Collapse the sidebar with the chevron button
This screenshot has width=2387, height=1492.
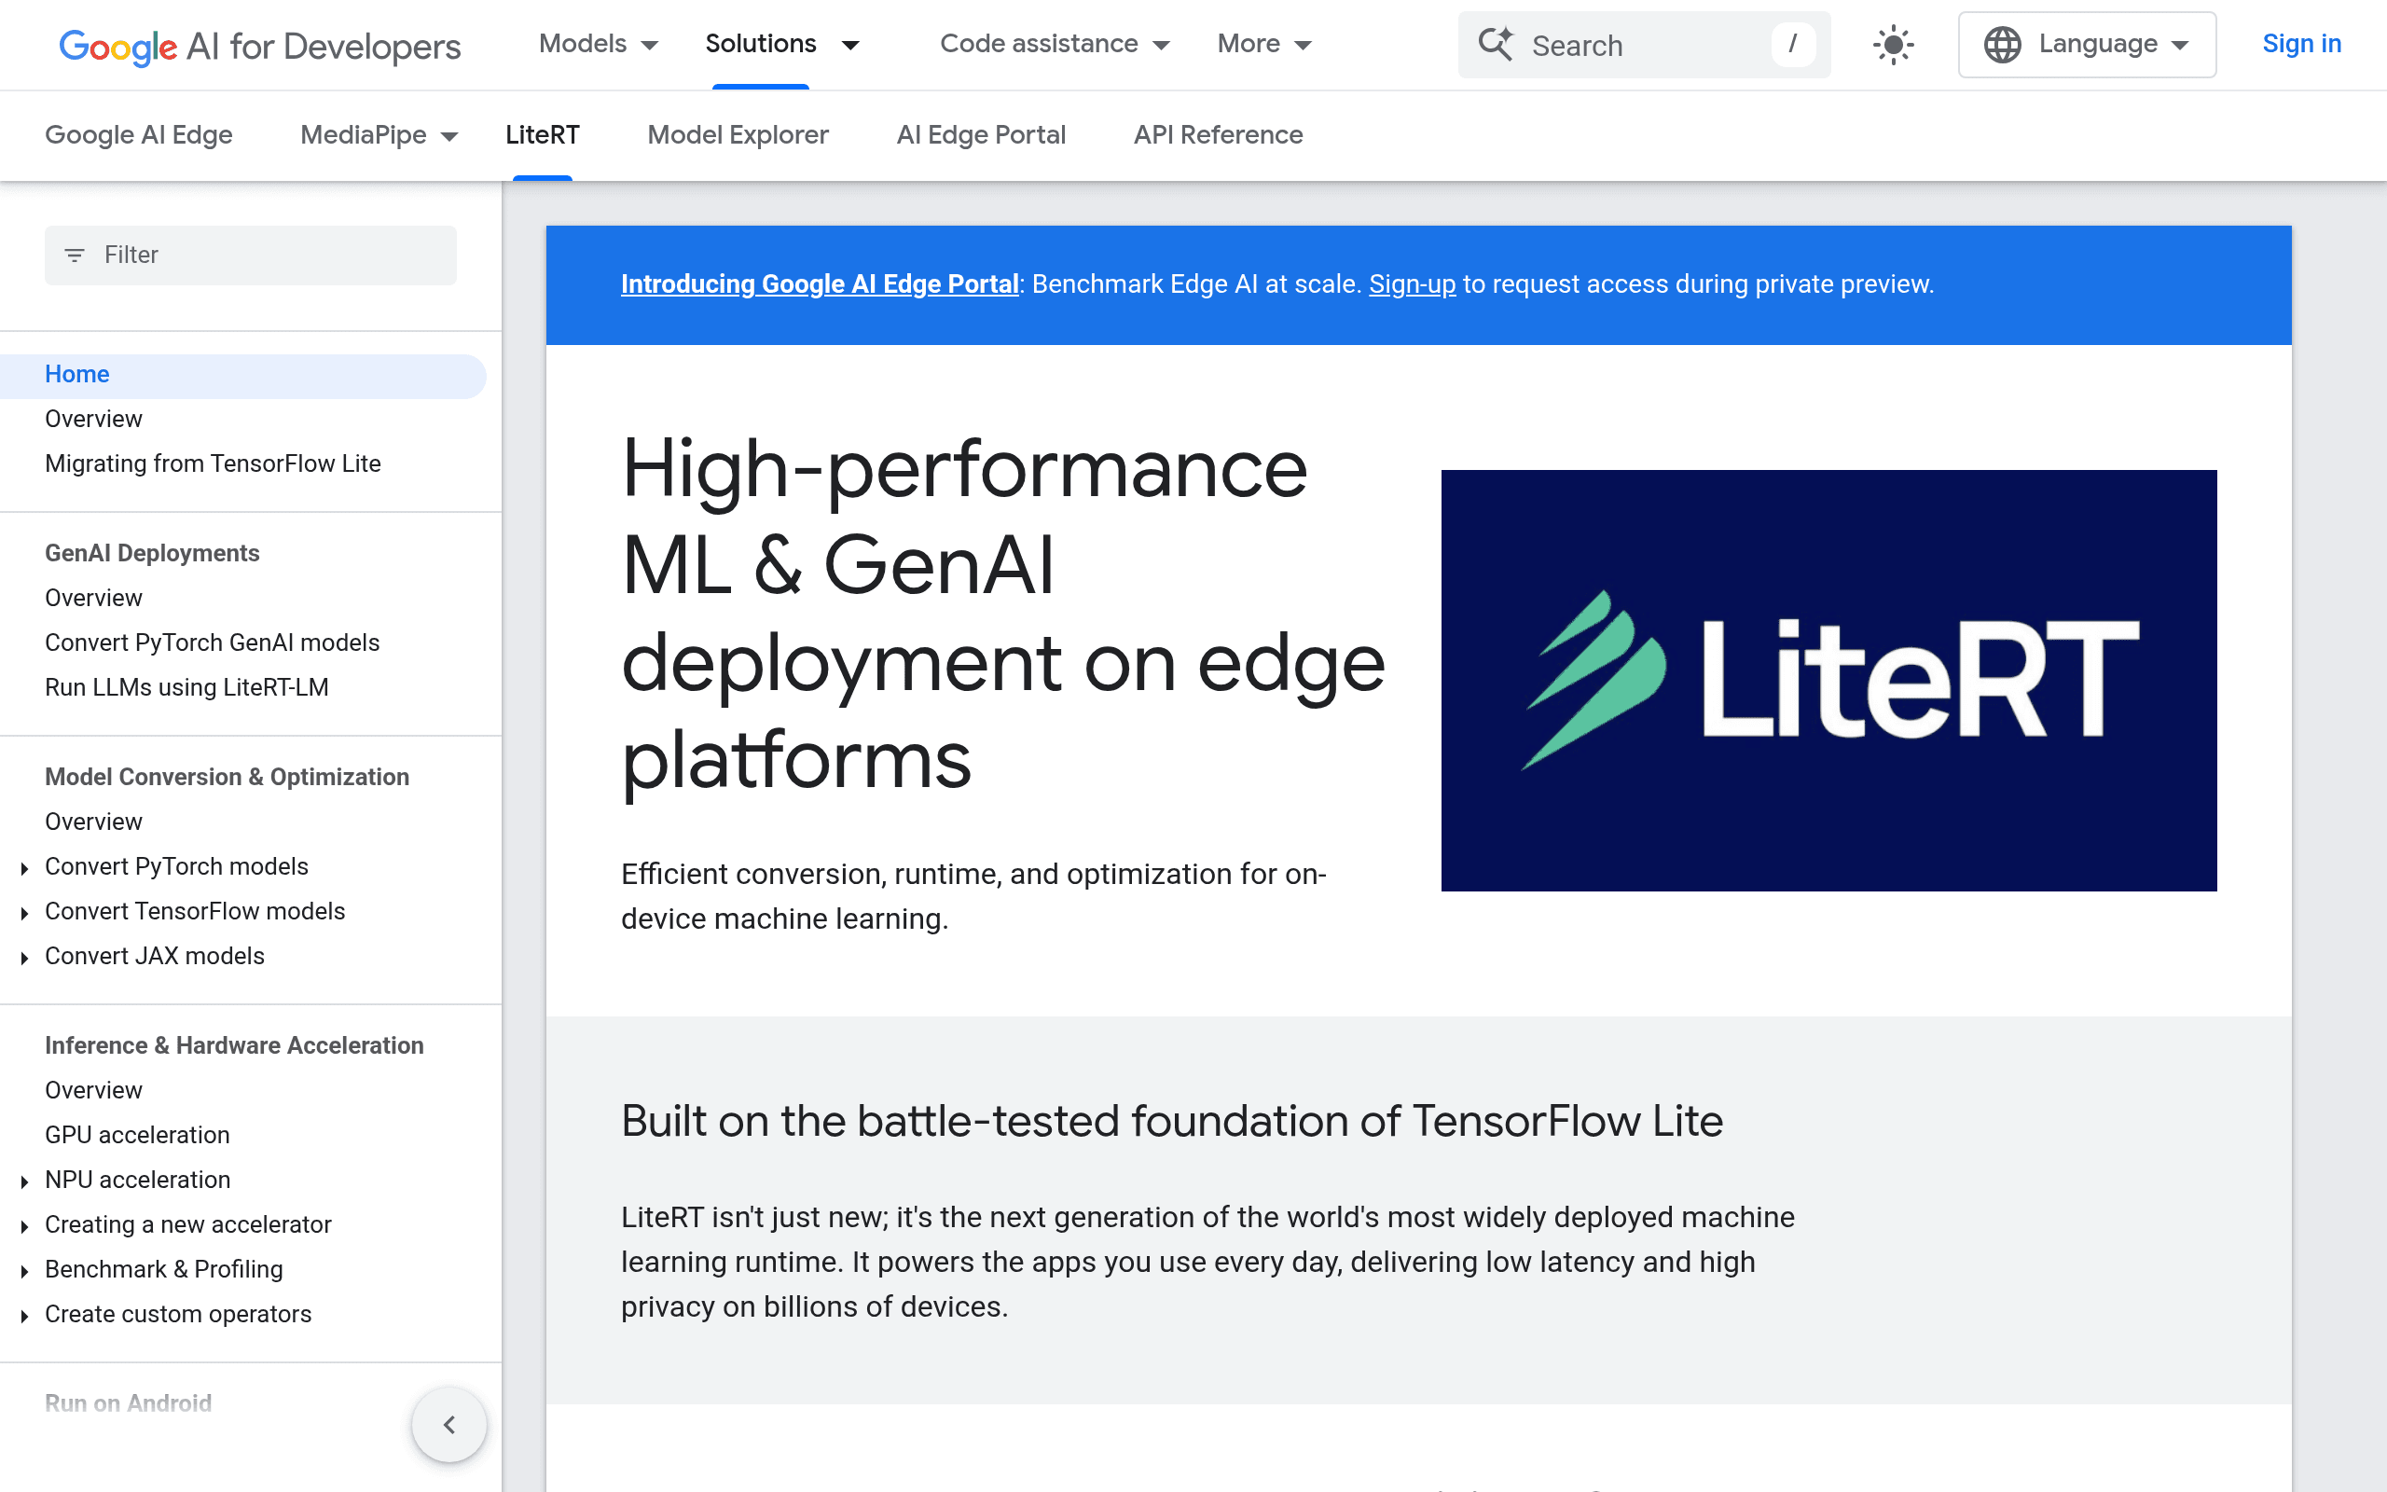click(x=448, y=1424)
